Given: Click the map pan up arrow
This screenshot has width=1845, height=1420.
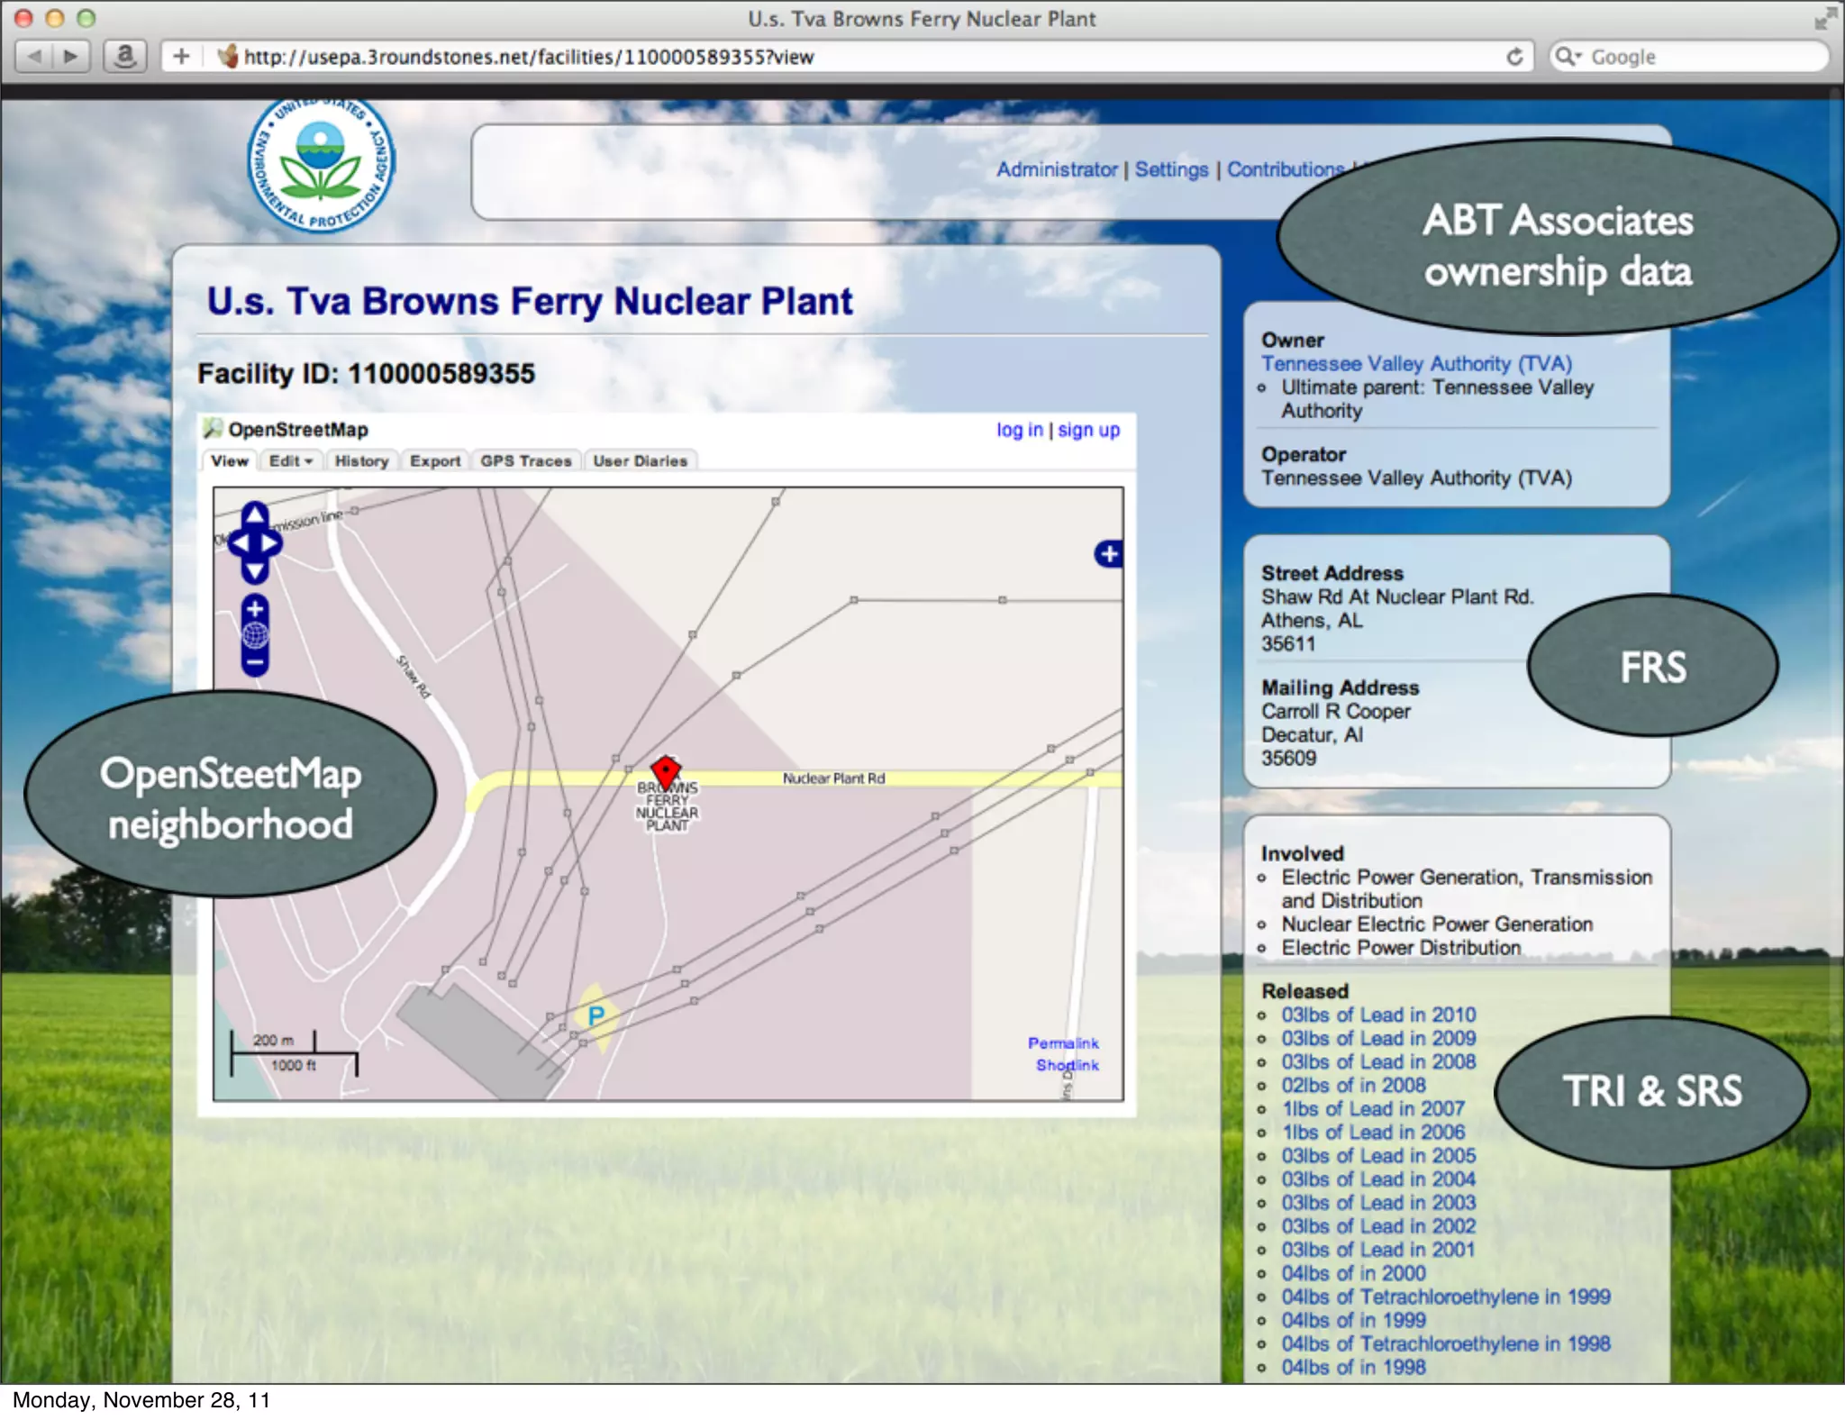Looking at the screenshot, I should 255,514.
